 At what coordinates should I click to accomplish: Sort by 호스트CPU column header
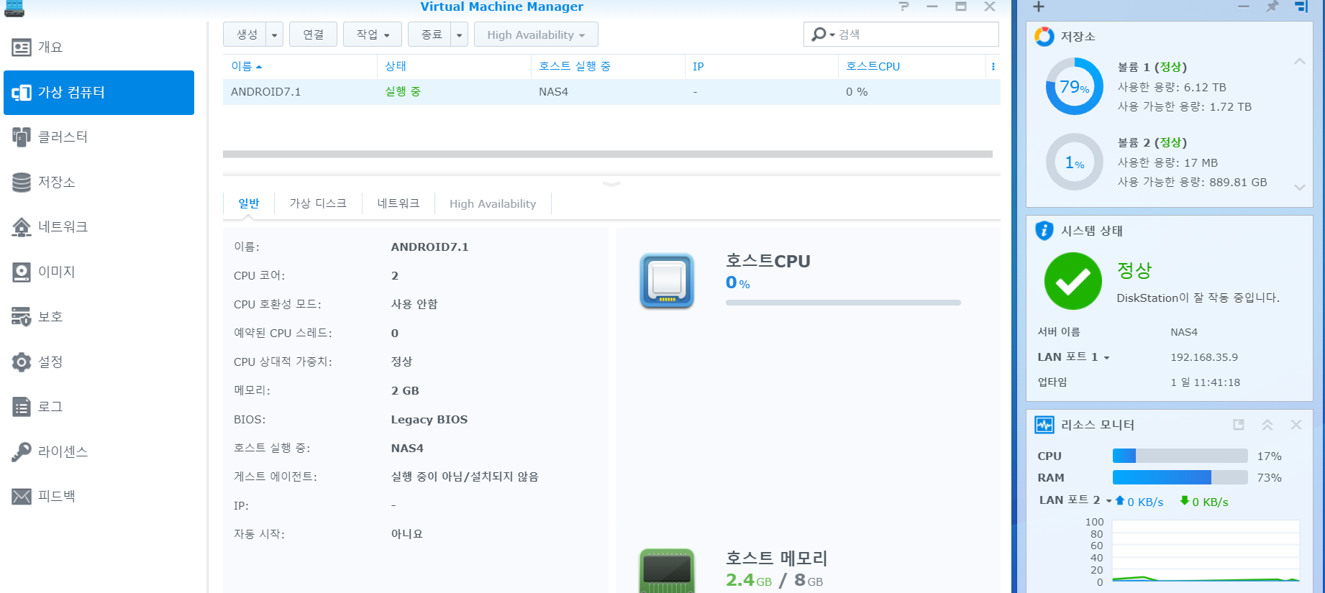point(912,66)
